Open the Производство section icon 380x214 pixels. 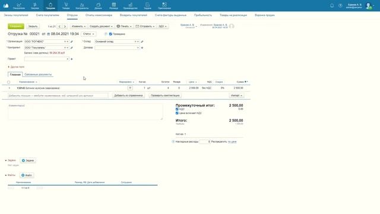131,5
